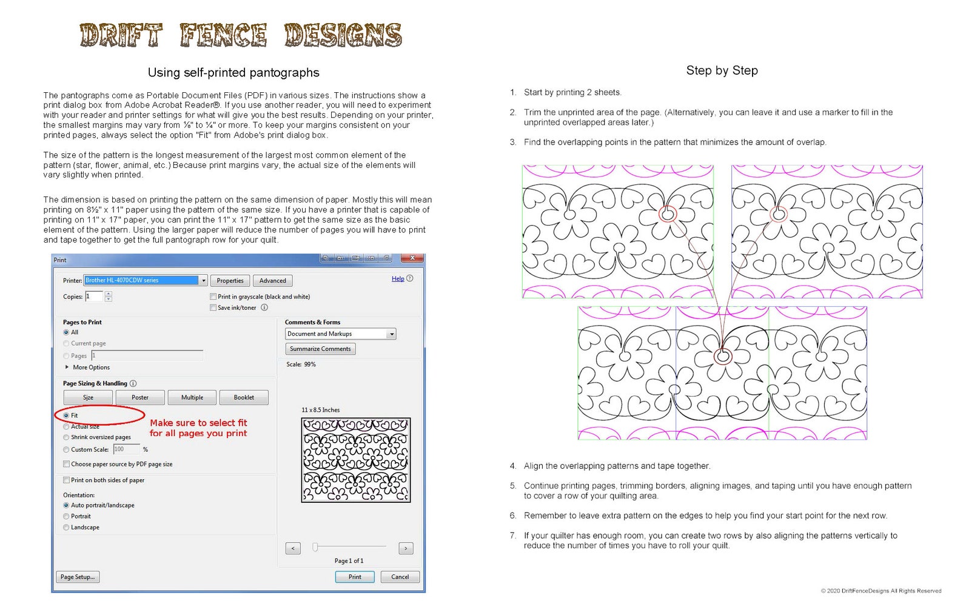Select Auto portrait/landscape orientation
963x601 pixels.
(66, 505)
